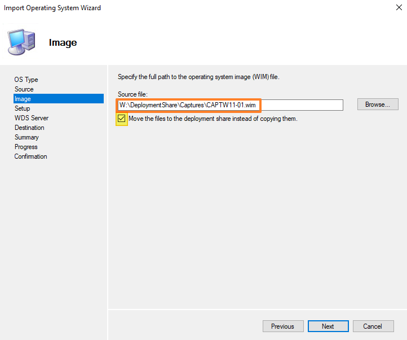Select the Destination wizard step
Image resolution: width=407 pixels, height=340 pixels.
click(x=29, y=128)
